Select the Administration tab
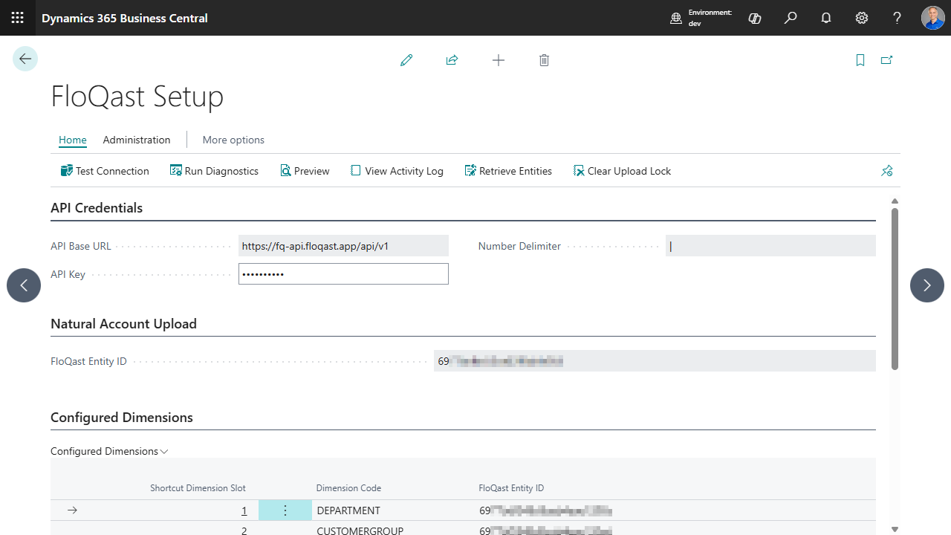Viewport: 951px width, 535px height. coord(137,140)
